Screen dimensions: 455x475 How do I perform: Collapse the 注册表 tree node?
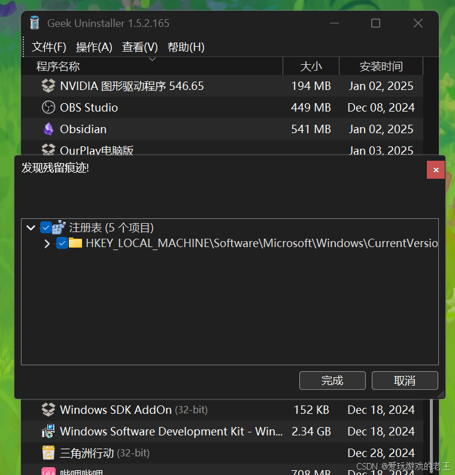pos(31,227)
